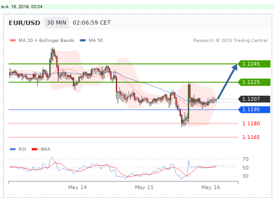Viewport: 275px width, 200px height.
Task: Click Research © 2019 Trading Central credit
Action: (230, 41)
